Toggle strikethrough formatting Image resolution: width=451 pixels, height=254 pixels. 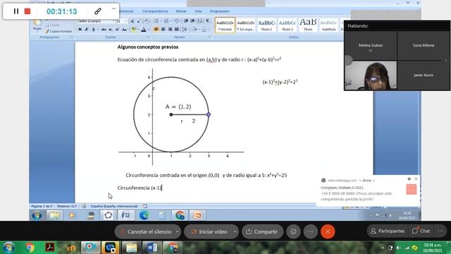point(104,30)
